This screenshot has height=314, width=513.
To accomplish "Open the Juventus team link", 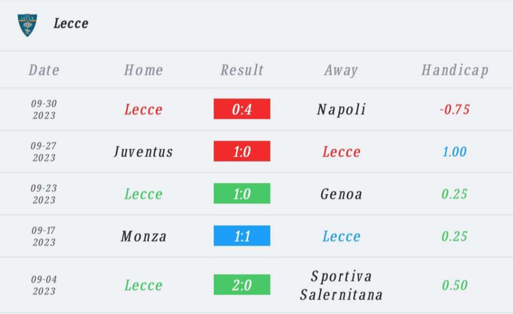I will (x=143, y=151).
